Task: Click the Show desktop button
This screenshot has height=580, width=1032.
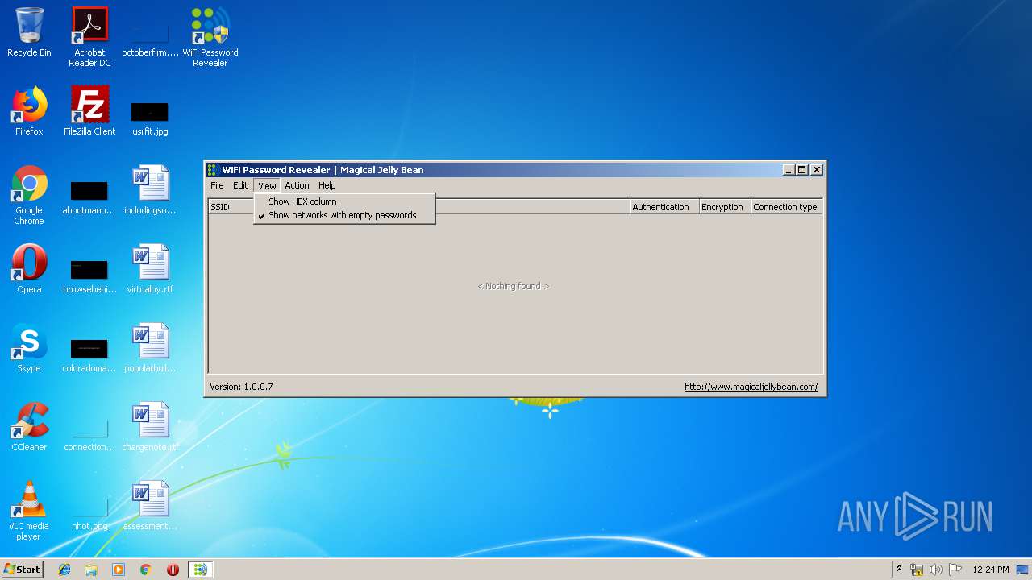Action: pyautogui.click(x=1023, y=570)
